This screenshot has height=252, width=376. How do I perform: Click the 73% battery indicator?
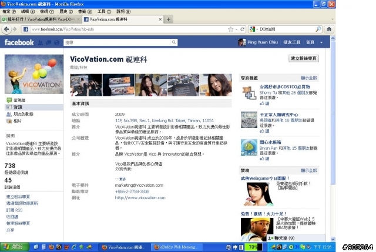(x=253, y=247)
